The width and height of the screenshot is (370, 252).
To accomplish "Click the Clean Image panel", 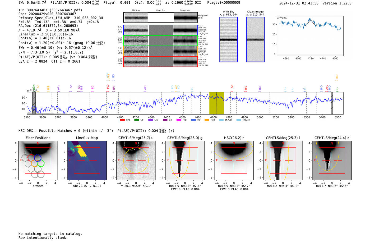I will pos(255,39).
